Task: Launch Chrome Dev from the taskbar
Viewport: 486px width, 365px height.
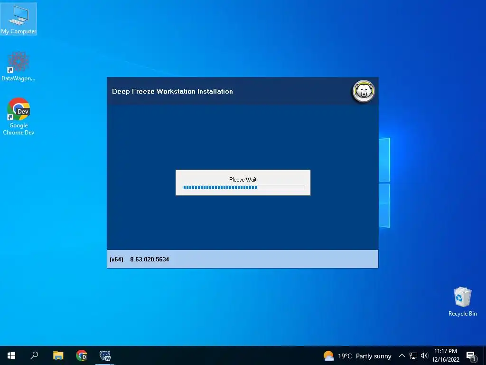Action: tap(82, 355)
